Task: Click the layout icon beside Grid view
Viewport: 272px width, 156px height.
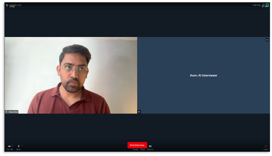Action: (263, 5)
